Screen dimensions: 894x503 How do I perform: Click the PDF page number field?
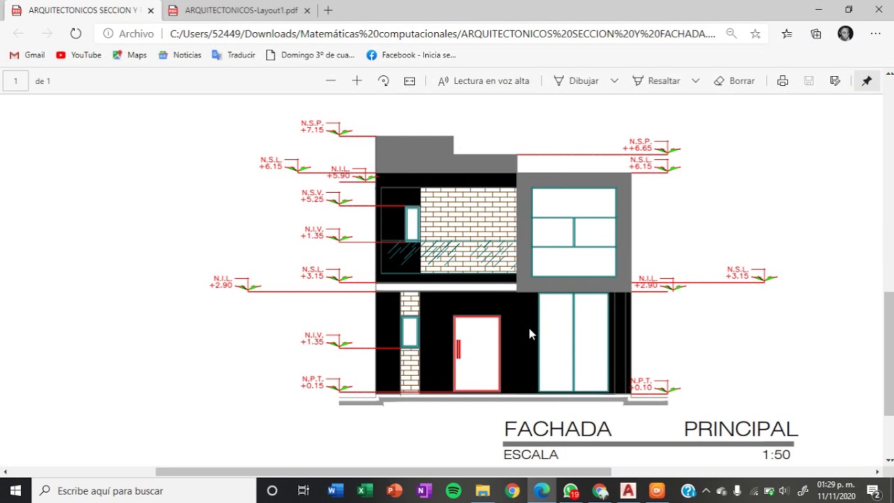15,81
